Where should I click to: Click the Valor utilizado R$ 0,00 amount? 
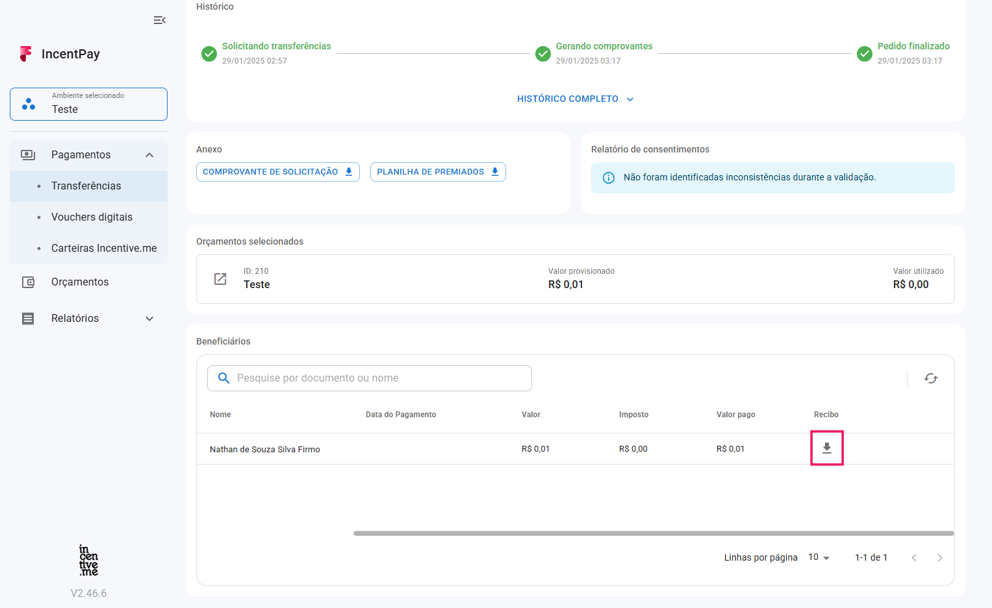tap(911, 285)
